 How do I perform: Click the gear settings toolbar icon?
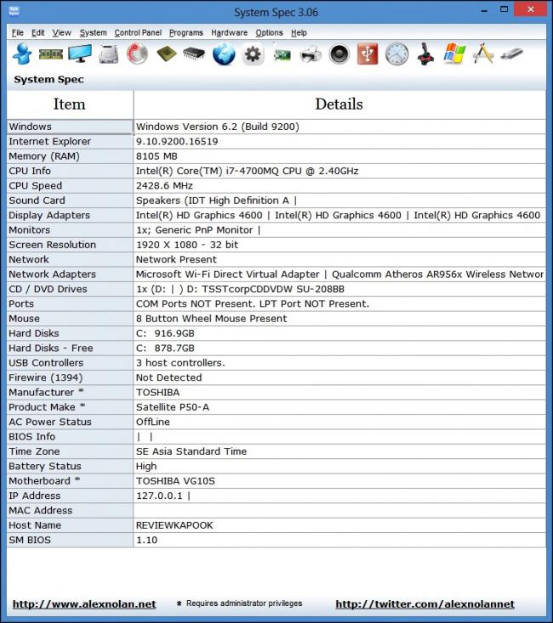pos(253,54)
